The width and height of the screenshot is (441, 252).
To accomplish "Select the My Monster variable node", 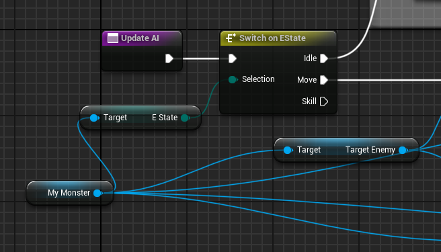I will click(70, 193).
